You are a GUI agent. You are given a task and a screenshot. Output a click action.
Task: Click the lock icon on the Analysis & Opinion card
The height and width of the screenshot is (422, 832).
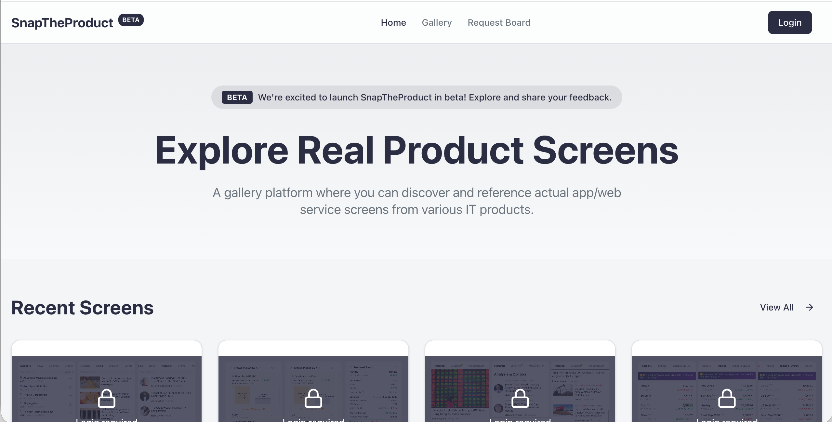click(520, 398)
